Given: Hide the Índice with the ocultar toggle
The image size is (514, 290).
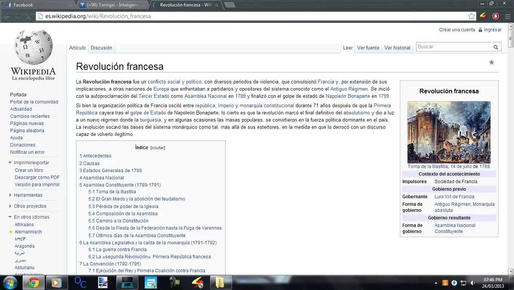Looking at the screenshot, I should [158, 148].
